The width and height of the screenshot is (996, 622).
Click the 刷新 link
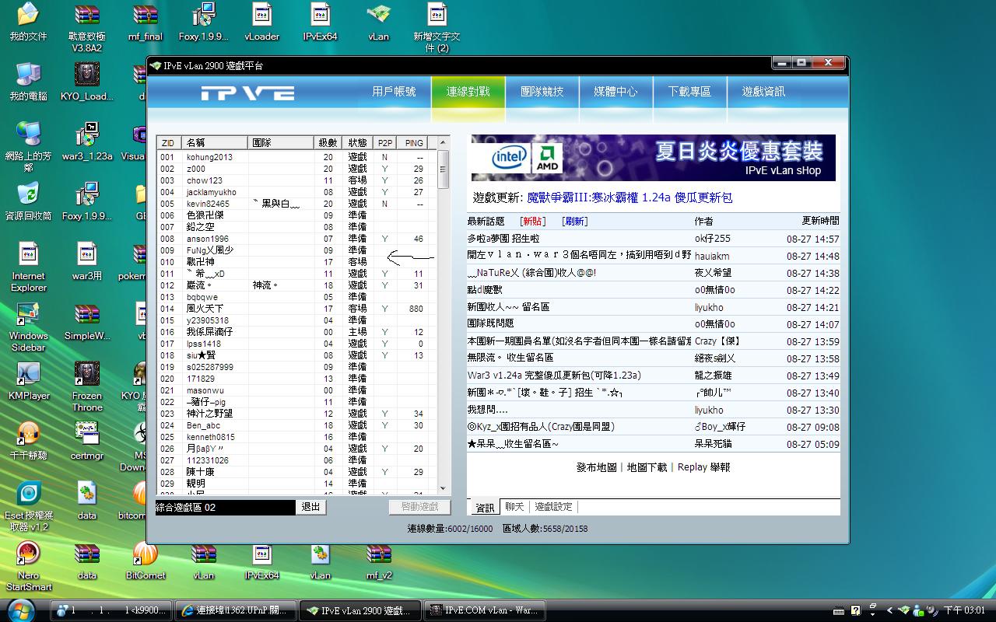coord(574,222)
